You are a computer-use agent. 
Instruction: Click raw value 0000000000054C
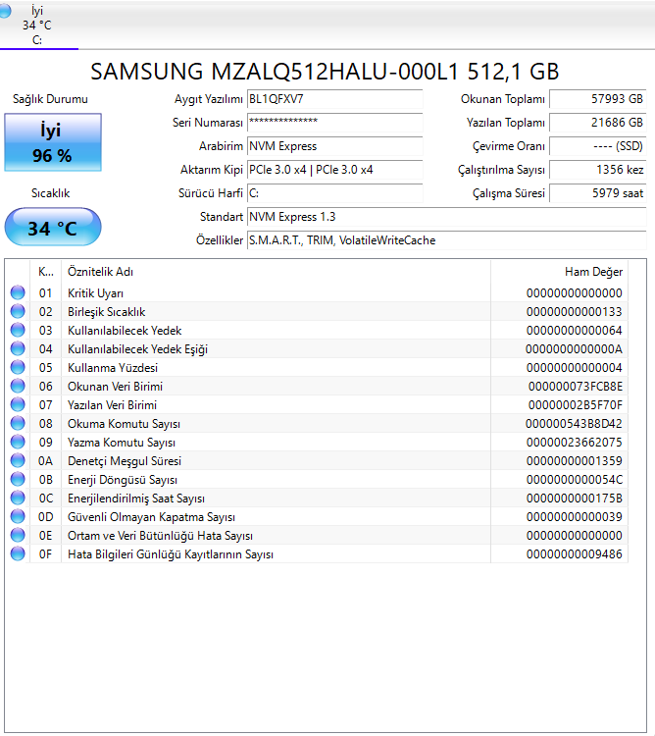[575, 480]
